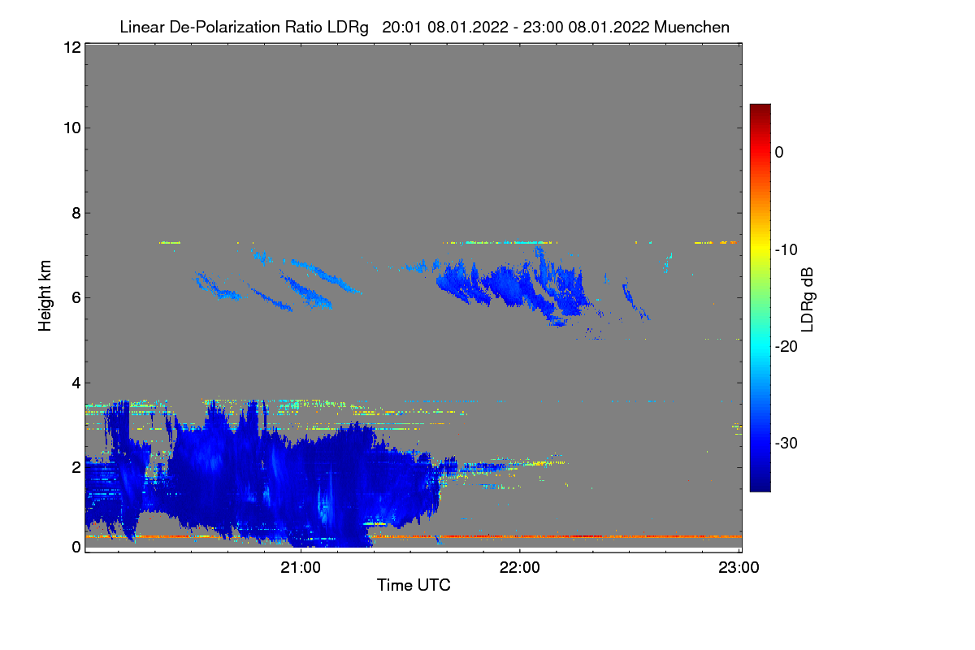
Task: Click the 21:00 time tick label
Action: click(x=301, y=568)
